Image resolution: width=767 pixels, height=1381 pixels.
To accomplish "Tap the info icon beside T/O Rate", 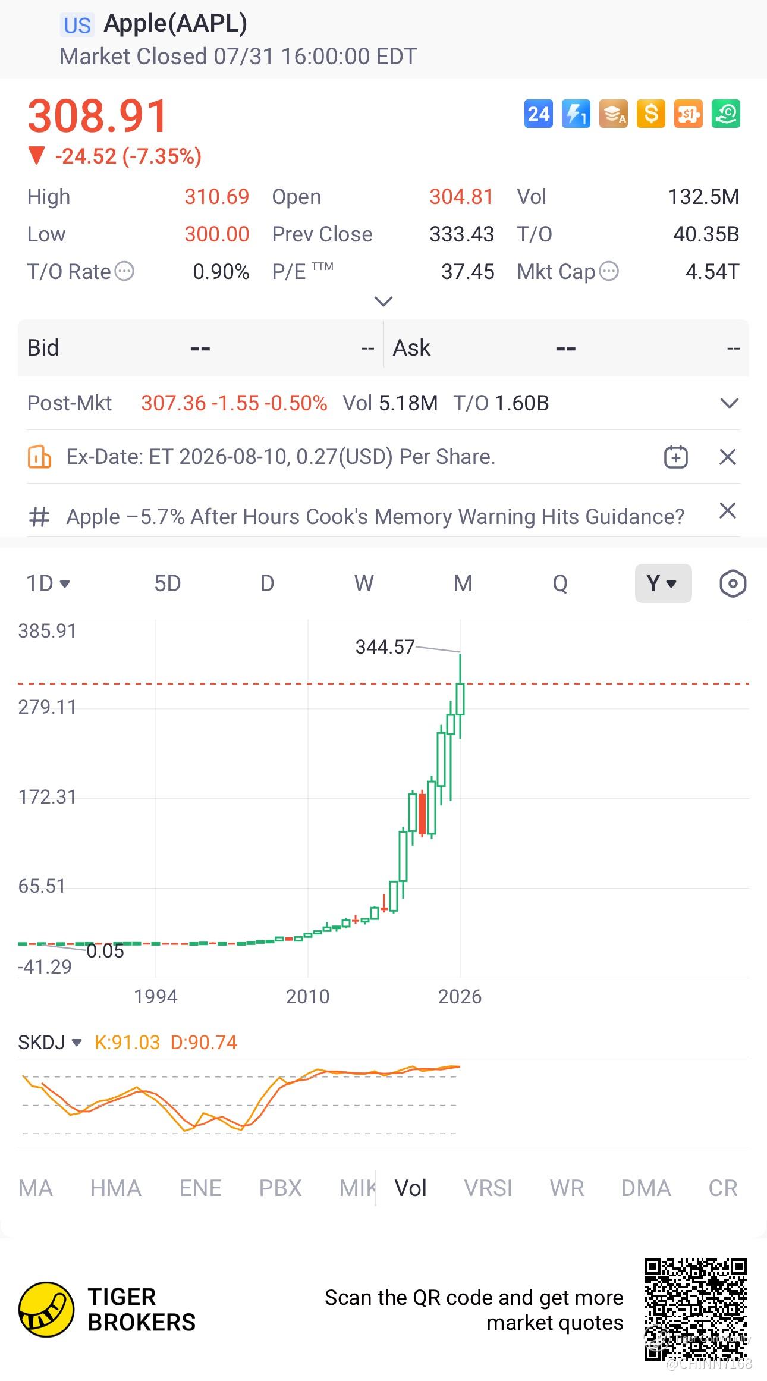I will click(124, 271).
